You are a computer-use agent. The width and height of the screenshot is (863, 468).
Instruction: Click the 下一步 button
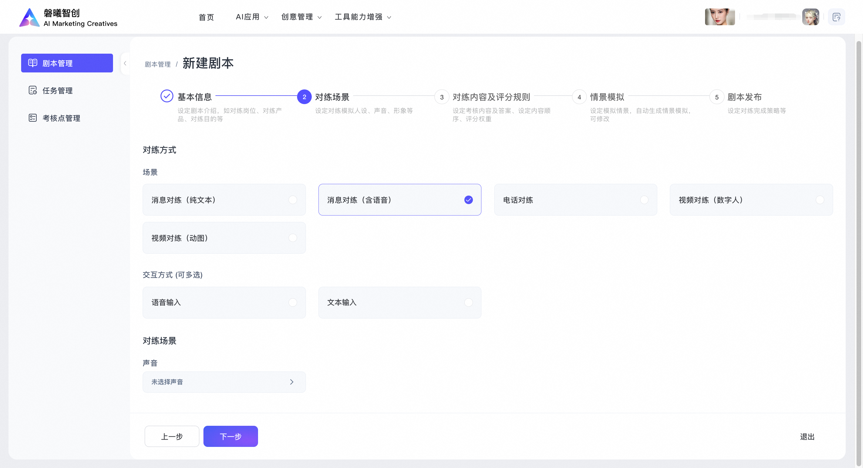click(x=230, y=436)
